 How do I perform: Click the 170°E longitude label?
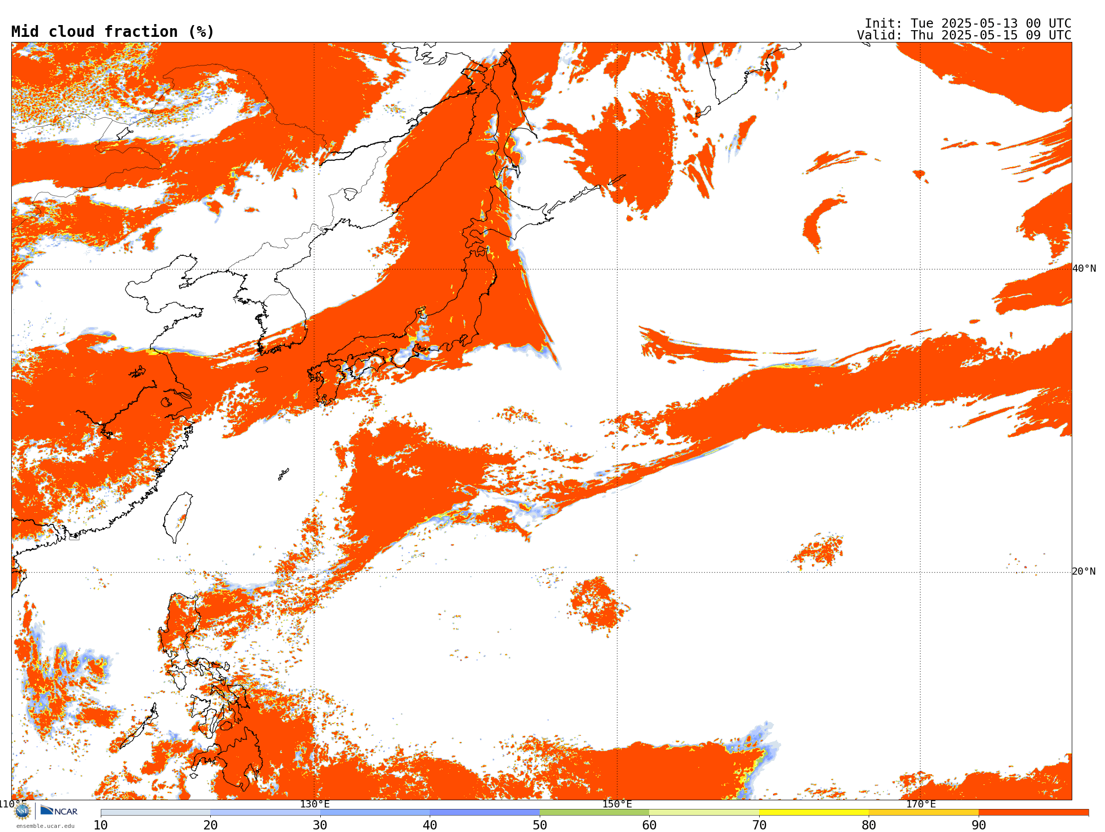(921, 804)
